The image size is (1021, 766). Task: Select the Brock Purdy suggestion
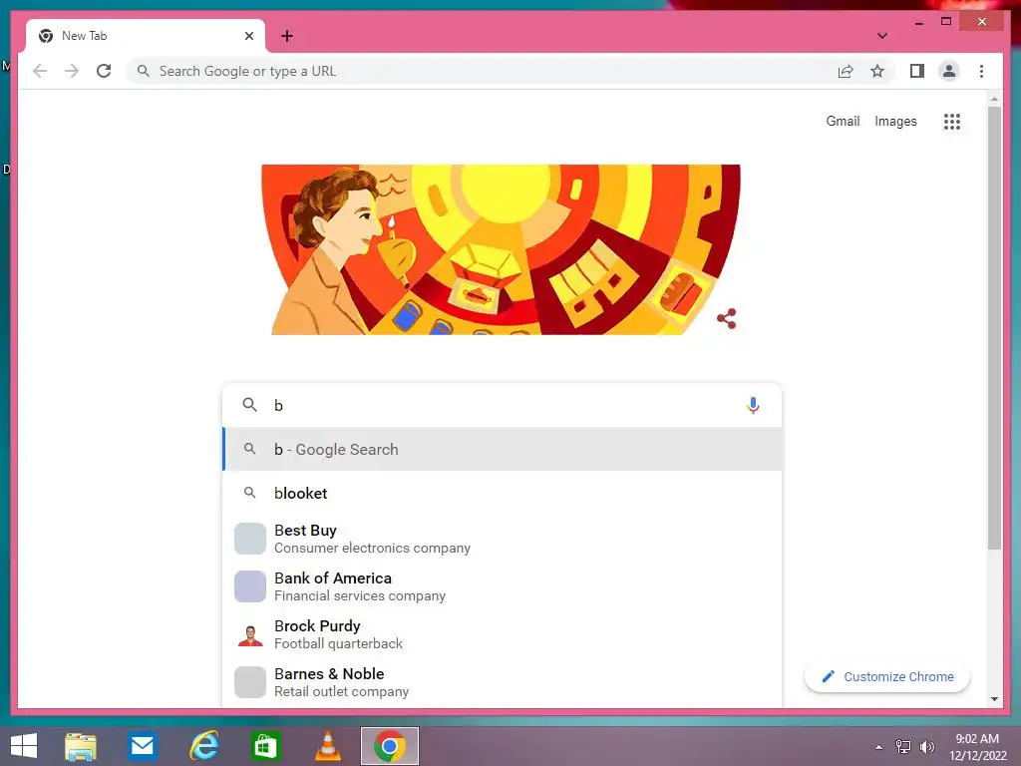point(502,634)
